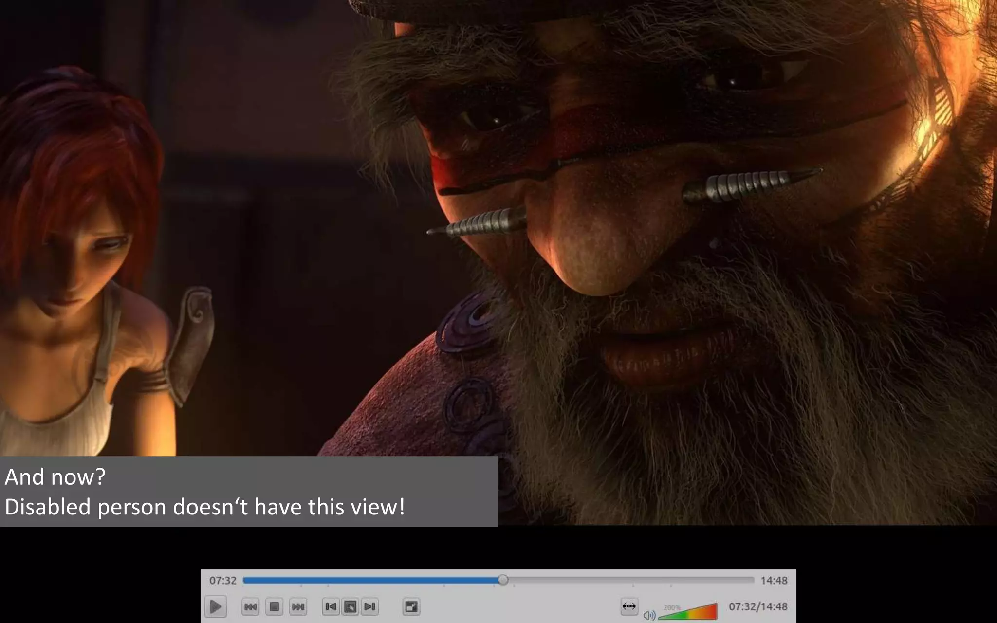The height and width of the screenshot is (623, 997).
Task: Mute audio via the speaker icon
Action: click(x=649, y=615)
